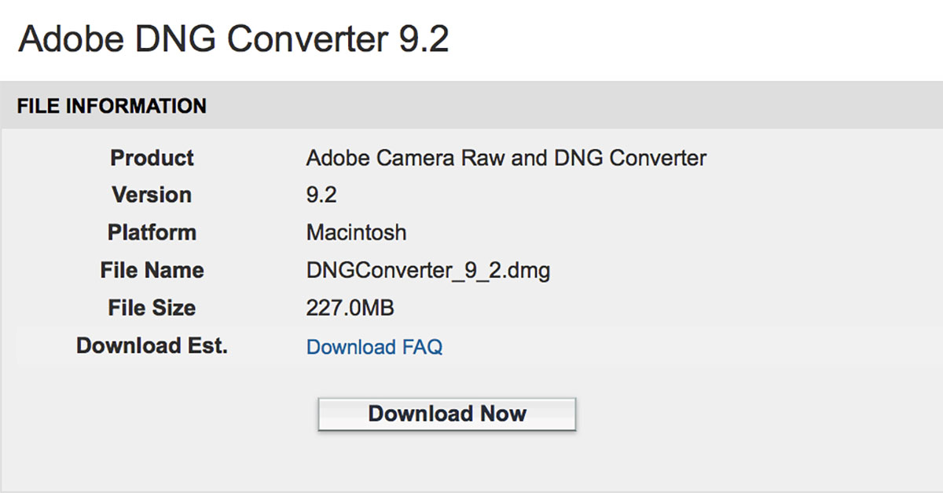Click the File Size label
The width and height of the screenshot is (943, 493).
(152, 308)
